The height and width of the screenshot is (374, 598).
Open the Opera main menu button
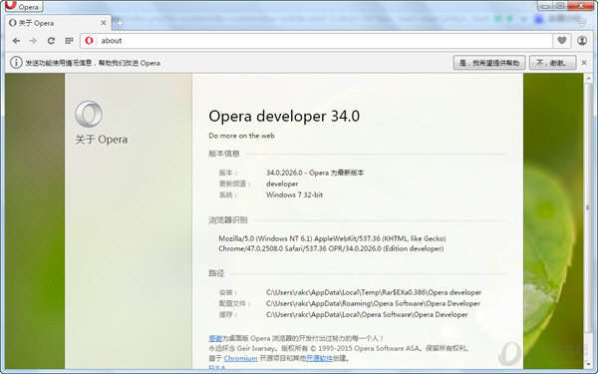click(24, 6)
